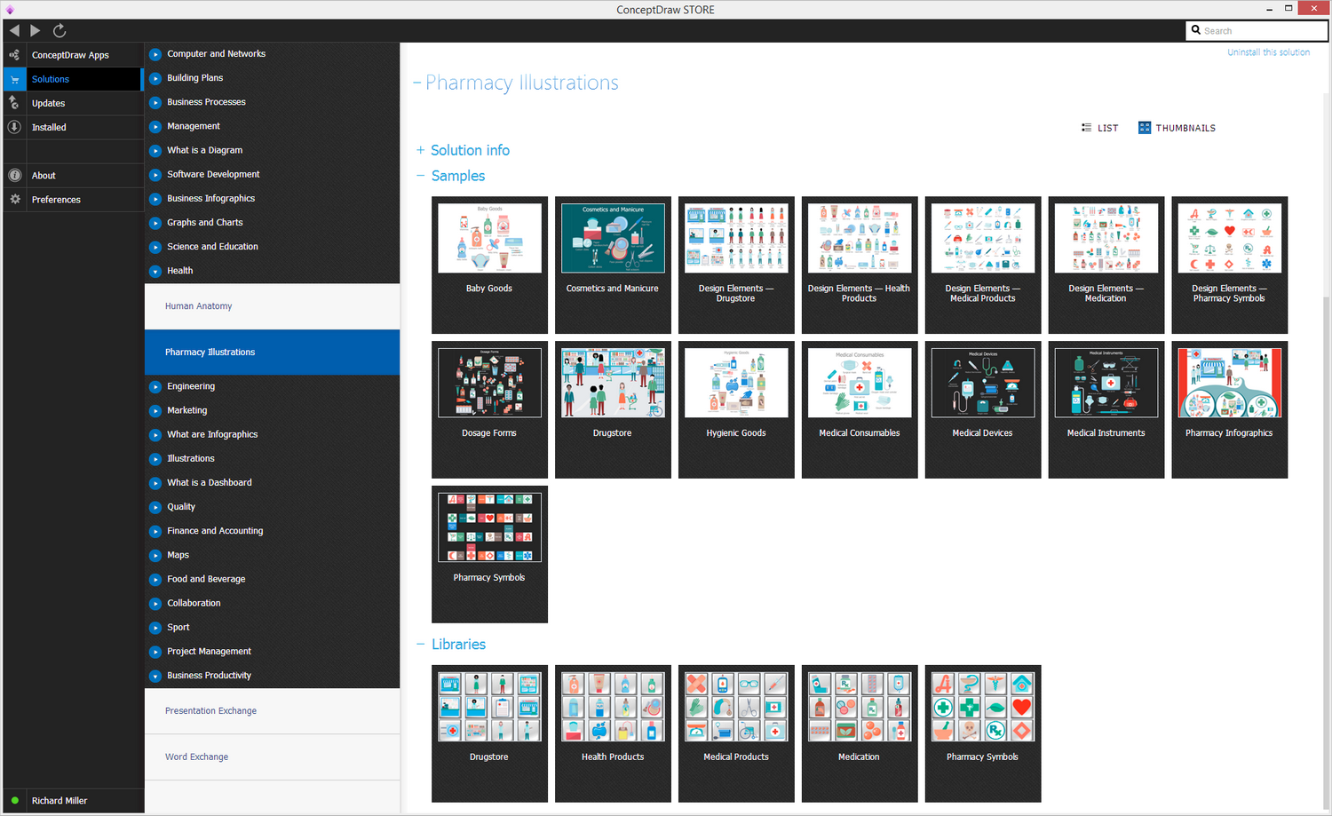Click the ConceptDraw Apps sidebar icon
Screen dimensions: 1332x816
[x=14, y=55]
